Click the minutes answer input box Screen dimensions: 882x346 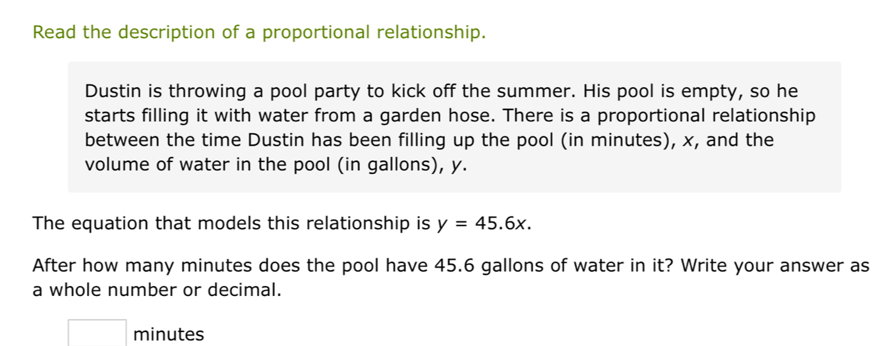pyautogui.click(x=98, y=333)
